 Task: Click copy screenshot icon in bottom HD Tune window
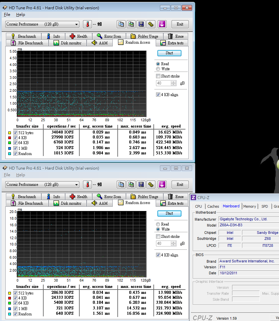tap(131, 185)
